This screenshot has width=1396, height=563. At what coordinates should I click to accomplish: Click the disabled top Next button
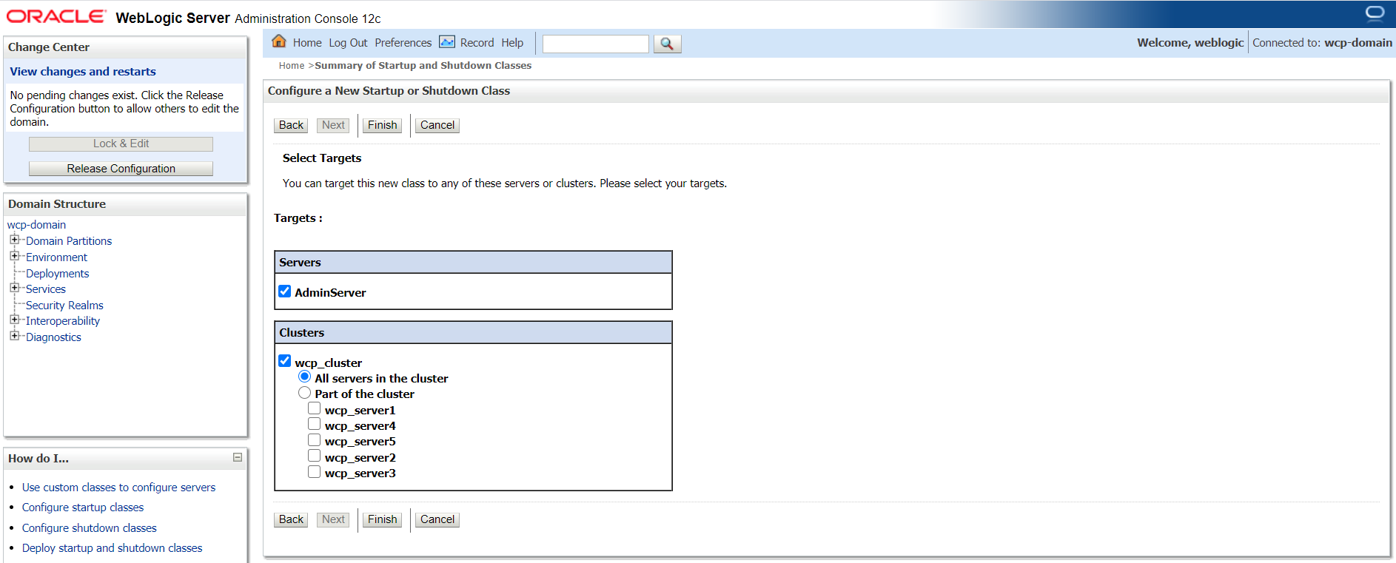[333, 125]
